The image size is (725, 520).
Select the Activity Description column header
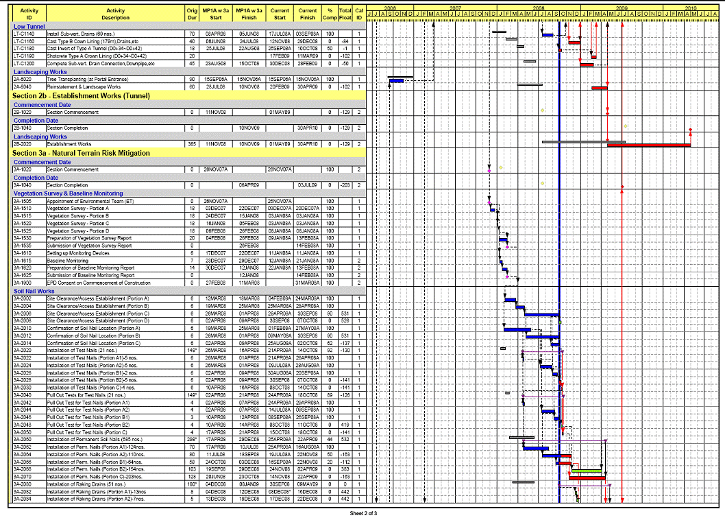115,14
